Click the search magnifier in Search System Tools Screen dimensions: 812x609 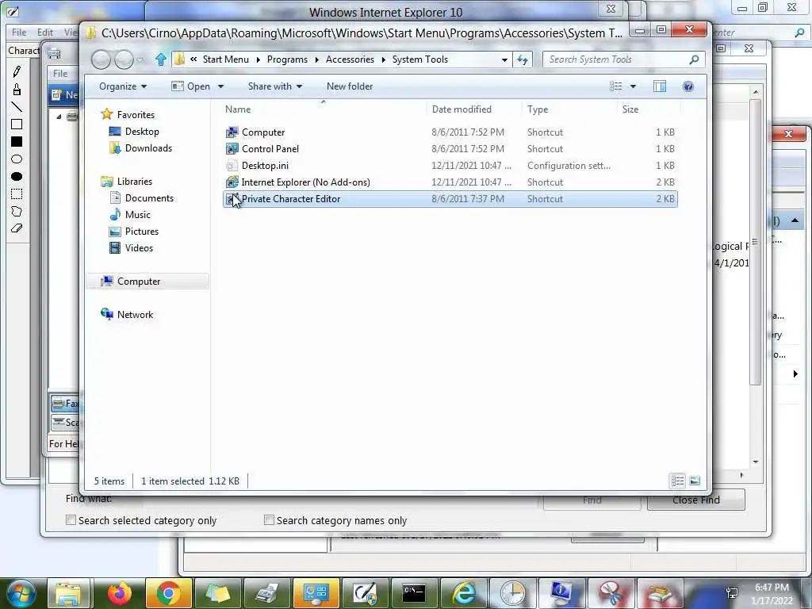coord(694,59)
